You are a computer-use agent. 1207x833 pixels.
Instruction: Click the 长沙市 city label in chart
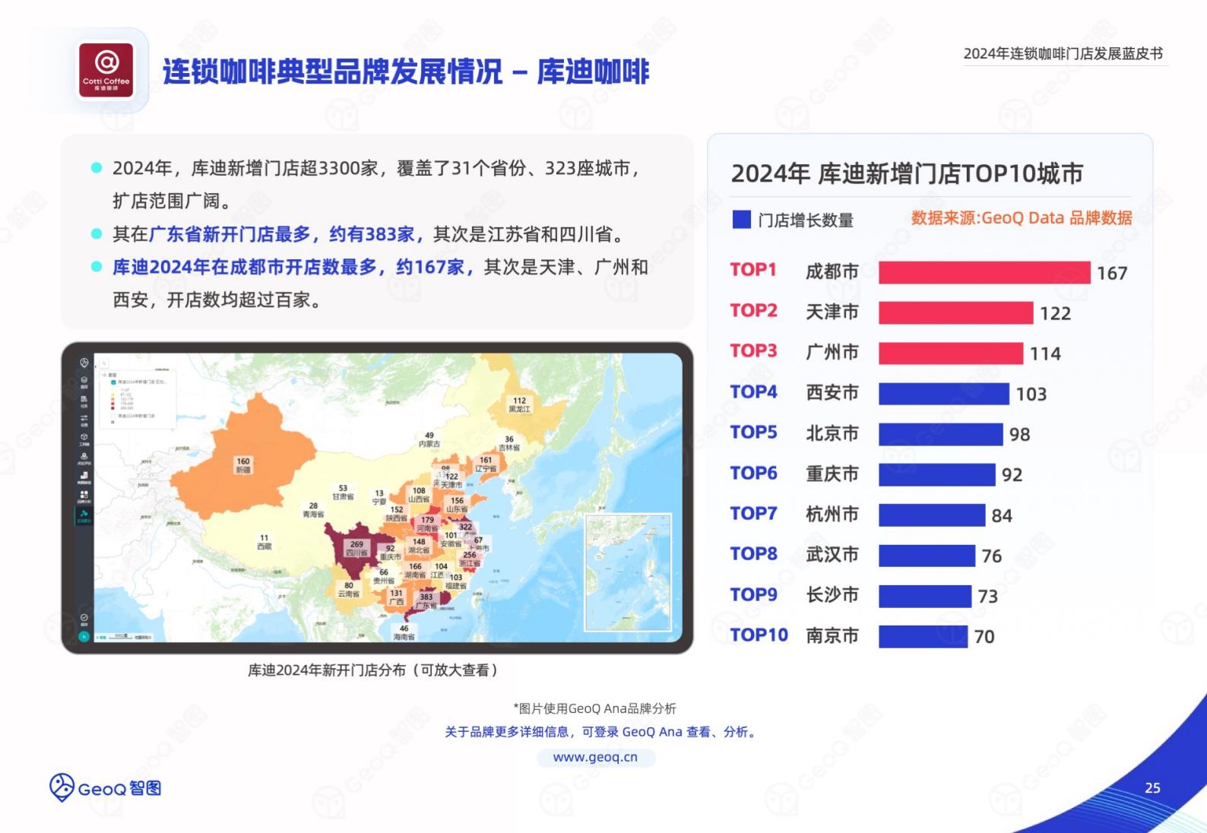tap(832, 594)
